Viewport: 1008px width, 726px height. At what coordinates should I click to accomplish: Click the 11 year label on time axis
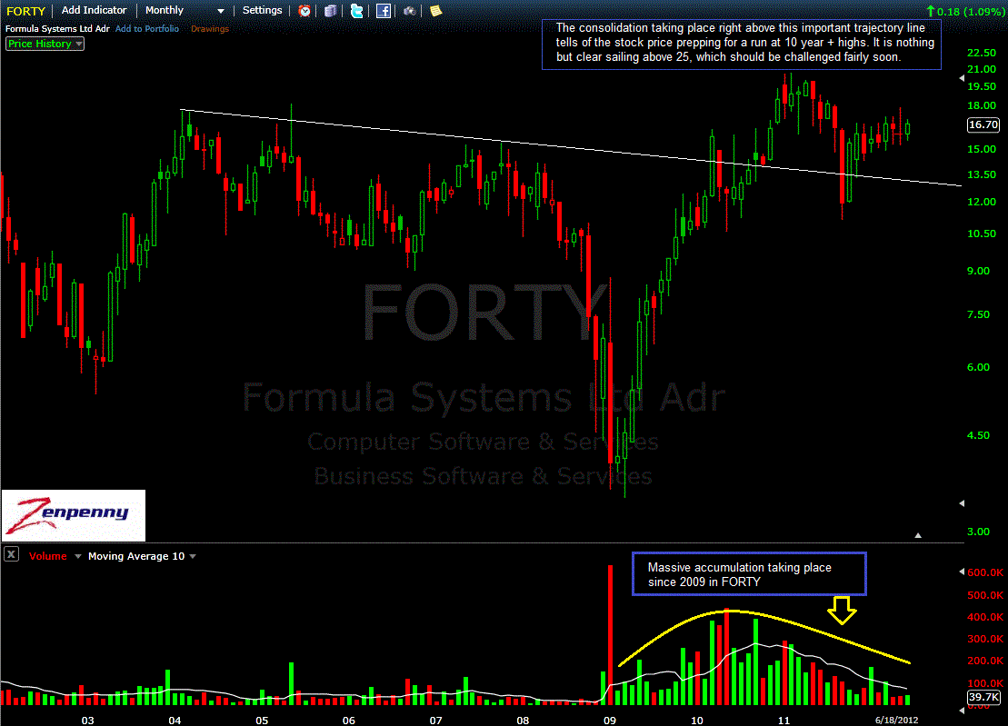[783, 721]
